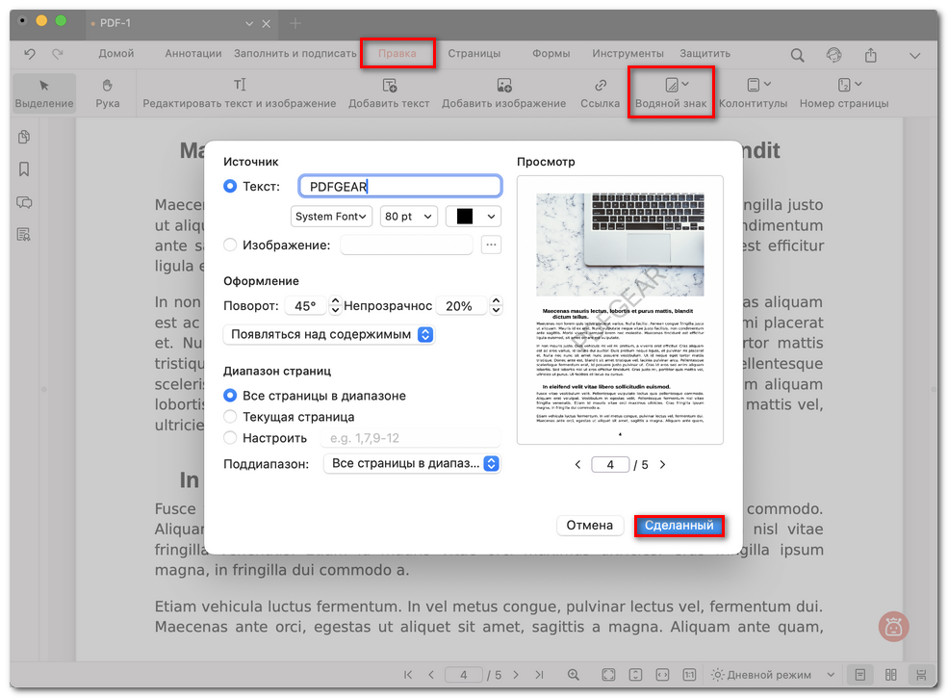Open the Правка tab
Image resolution: width=948 pixels, height=698 pixels.
point(397,53)
